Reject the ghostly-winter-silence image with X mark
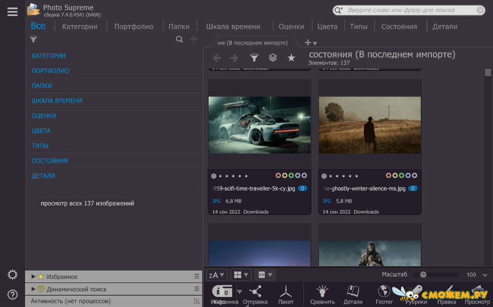The height and width of the screenshot is (307, 493). (324, 176)
